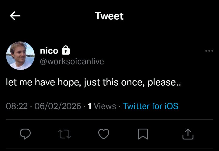Select the tweet text about hope
219x151 pixels.
[93, 82]
